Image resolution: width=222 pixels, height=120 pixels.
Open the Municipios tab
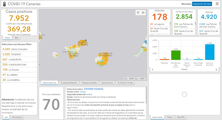pos(17,117)
